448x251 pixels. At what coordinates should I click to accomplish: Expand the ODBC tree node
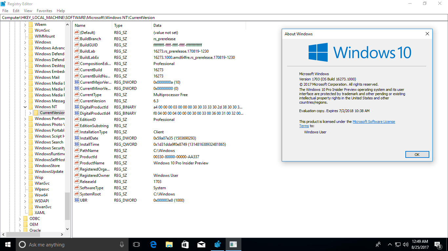pyautogui.click(x=20, y=219)
